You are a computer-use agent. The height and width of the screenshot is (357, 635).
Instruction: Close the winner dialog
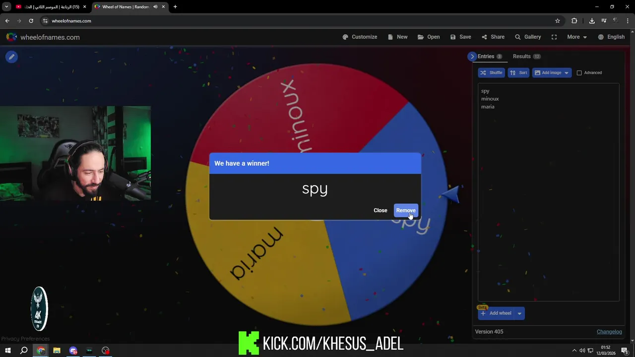pyautogui.click(x=381, y=210)
